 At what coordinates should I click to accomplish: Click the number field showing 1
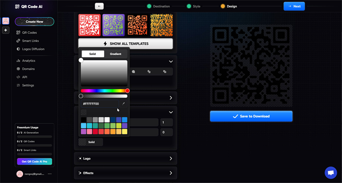tap(167, 122)
